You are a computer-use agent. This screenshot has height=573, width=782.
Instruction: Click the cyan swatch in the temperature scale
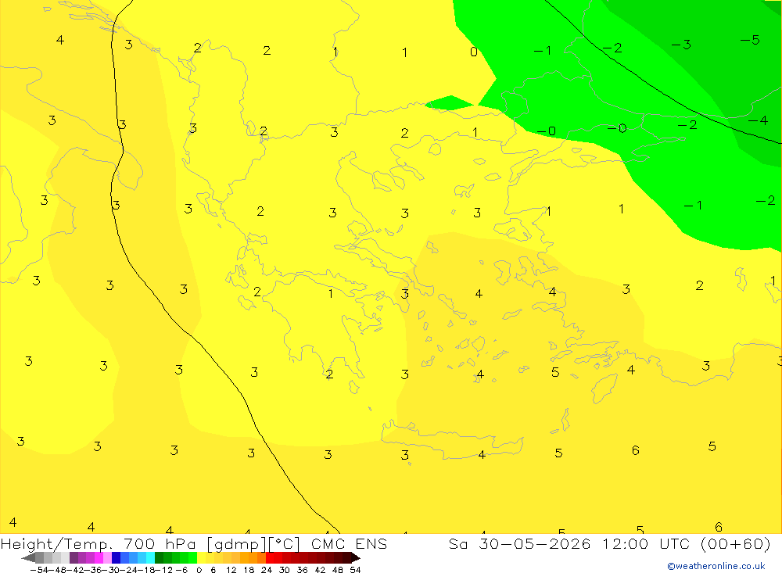tap(150, 557)
